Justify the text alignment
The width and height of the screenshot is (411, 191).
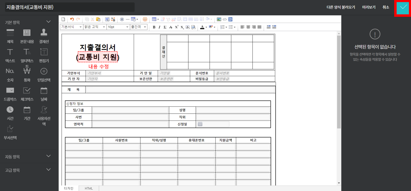pos(259,27)
